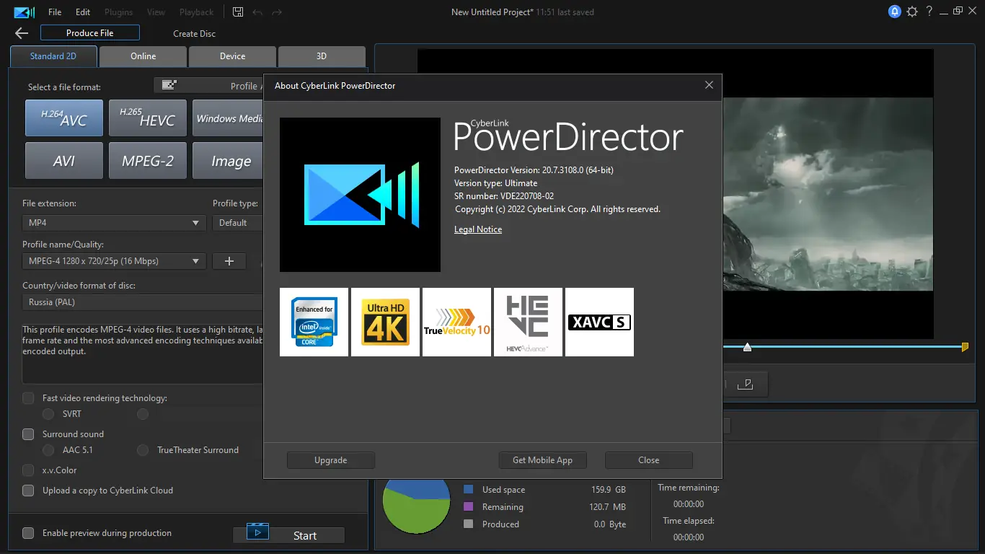Select the AAC 5.1 radio button

[x=48, y=450]
